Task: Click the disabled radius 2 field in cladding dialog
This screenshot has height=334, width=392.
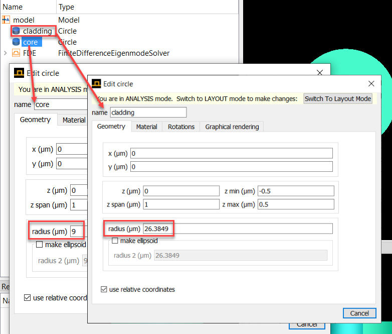Action: [241, 255]
